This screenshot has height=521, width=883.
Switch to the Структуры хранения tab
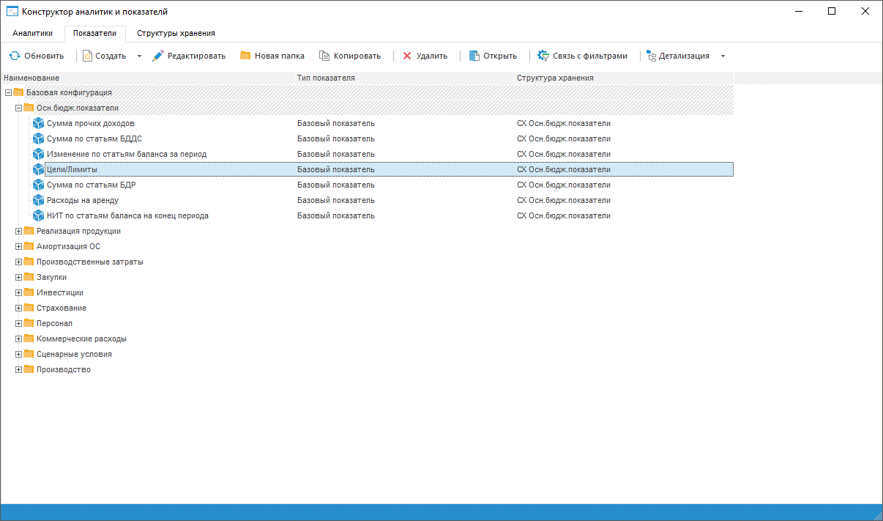(x=176, y=33)
